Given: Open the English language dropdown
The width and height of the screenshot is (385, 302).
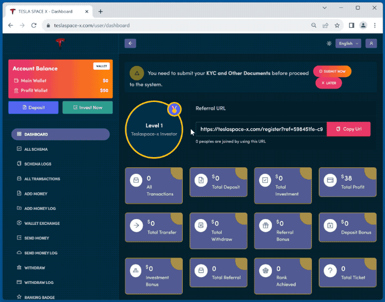Looking at the screenshot, I should coord(348,43).
